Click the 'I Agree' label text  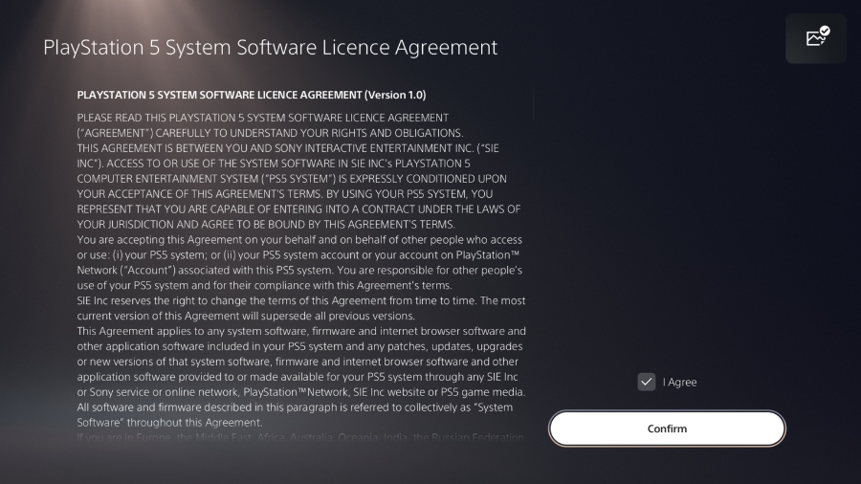pos(680,383)
